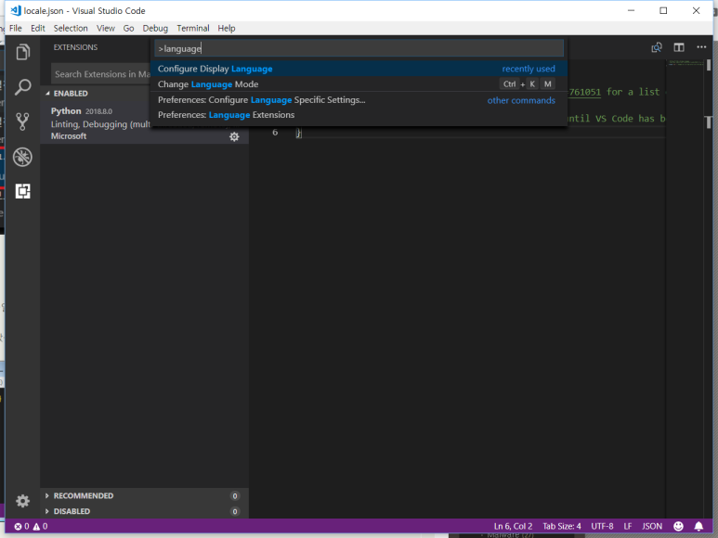Change UTF-8 file encoding

pyautogui.click(x=602, y=526)
